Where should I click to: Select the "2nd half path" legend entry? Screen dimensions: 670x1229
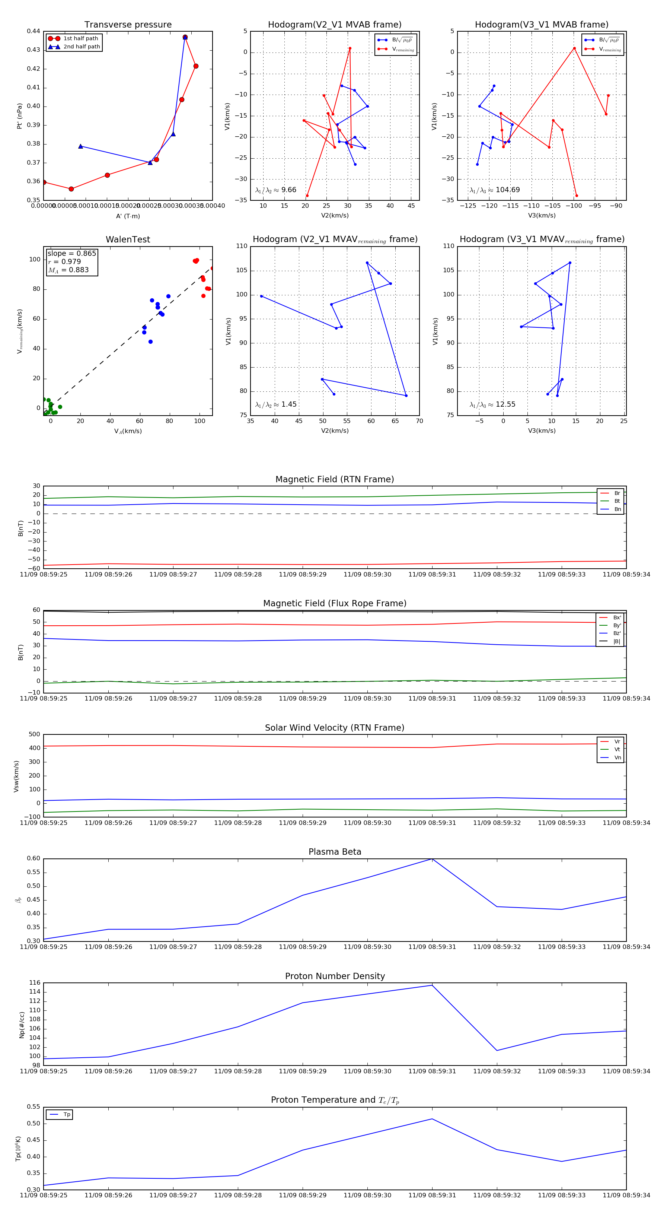pyautogui.click(x=74, y=47)
